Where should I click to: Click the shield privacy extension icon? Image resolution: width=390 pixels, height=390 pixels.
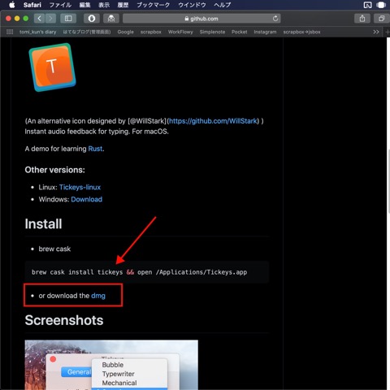pos(92,19)
